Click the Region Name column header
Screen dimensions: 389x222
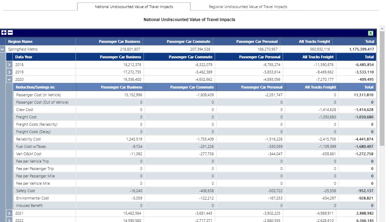(20, 41)
